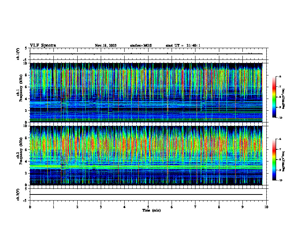Click the "-6" label on ch.2 colorbar

click(280, 139)
